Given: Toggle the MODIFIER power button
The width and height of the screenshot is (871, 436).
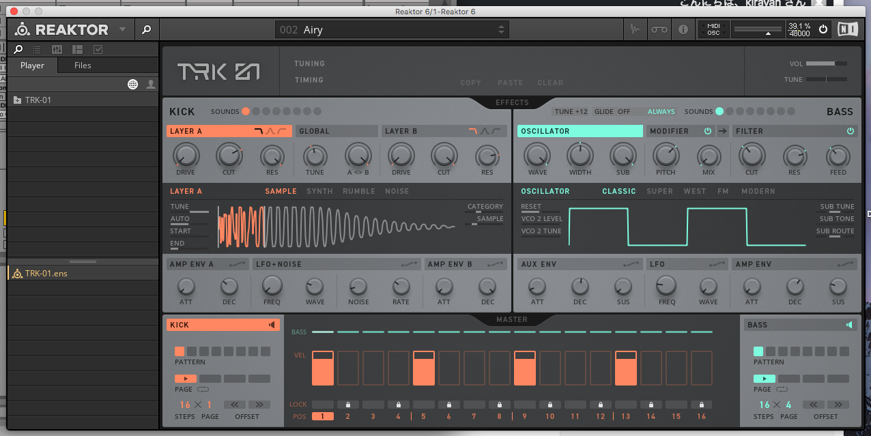Looking at the screenshot, I should pos(708,131).
